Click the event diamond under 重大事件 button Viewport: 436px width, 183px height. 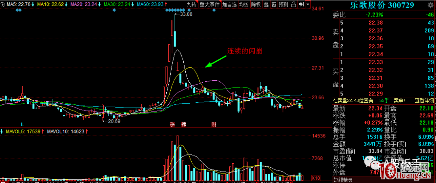[214, 10]
